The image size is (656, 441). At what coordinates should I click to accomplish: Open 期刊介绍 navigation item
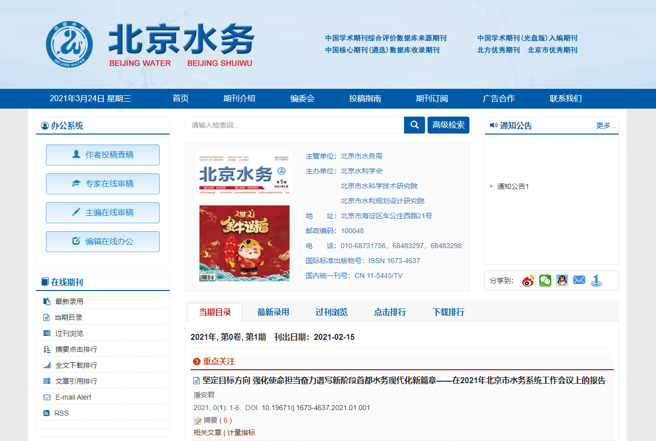click(x=239, y=99)
